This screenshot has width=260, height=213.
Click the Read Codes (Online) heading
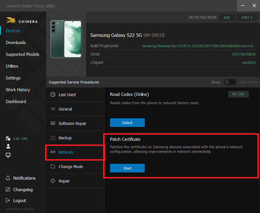coord(129,94)
